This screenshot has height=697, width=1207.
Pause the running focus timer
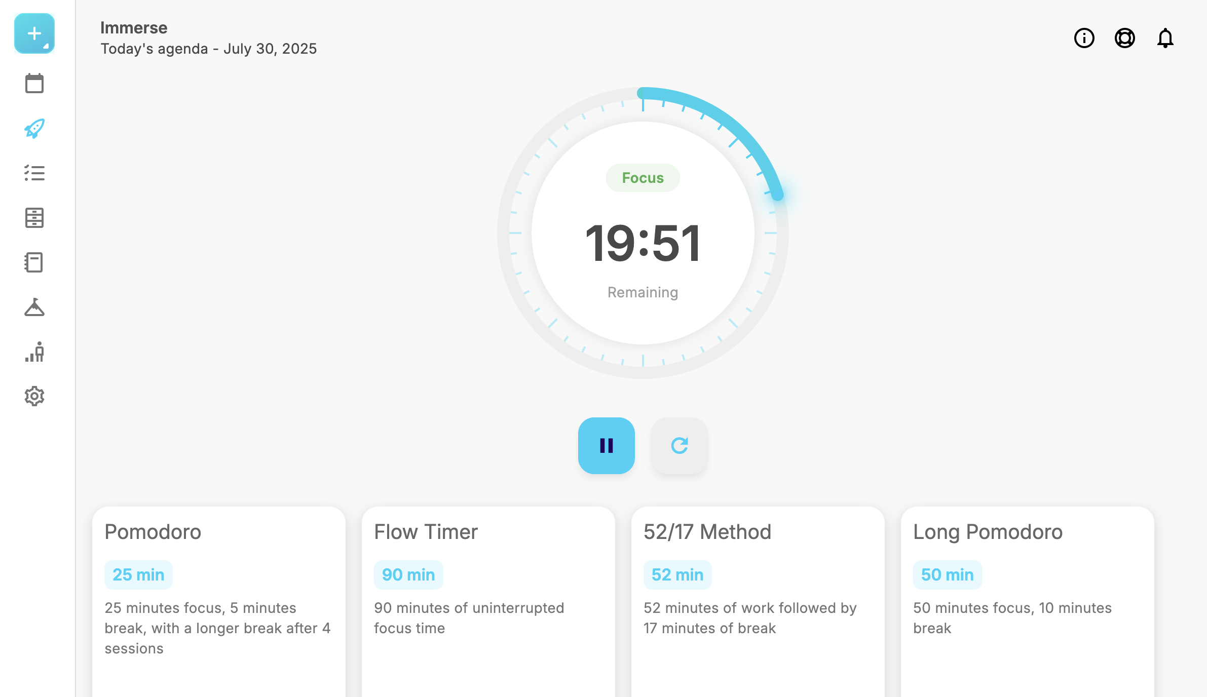(x=607, y=446)
